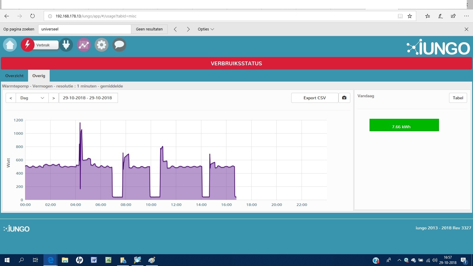Click the Export CSV button

pyautogui.click(x=315, y=98)
